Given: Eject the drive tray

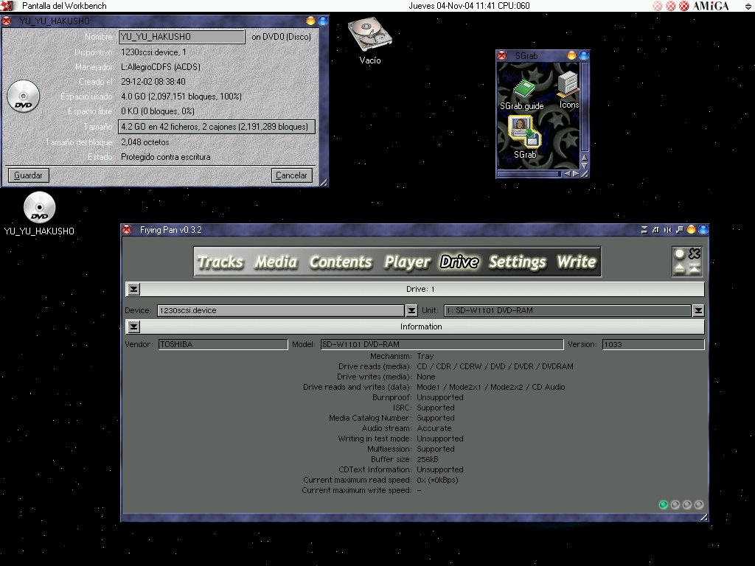Looking at the screenshot, I should pos(679,268).
